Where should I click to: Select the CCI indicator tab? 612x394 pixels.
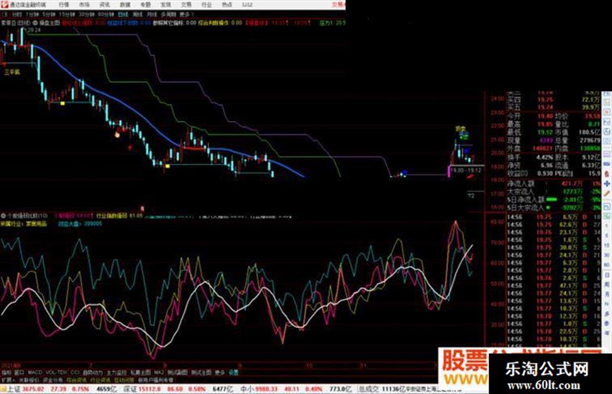75,373
